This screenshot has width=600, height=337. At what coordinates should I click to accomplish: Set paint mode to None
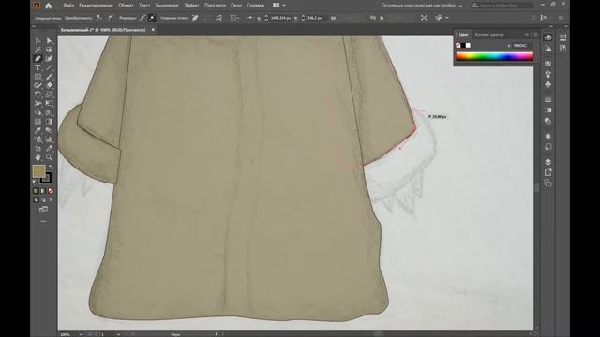point(51,191)
